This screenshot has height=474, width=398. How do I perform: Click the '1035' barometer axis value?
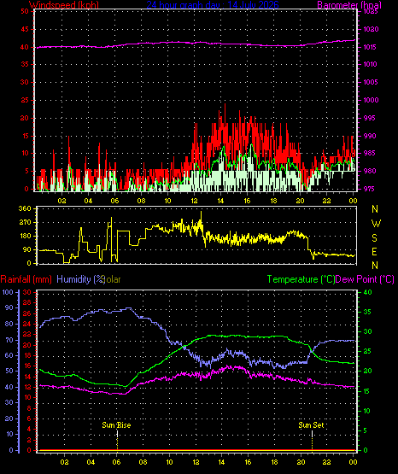[x=371, y=12]
